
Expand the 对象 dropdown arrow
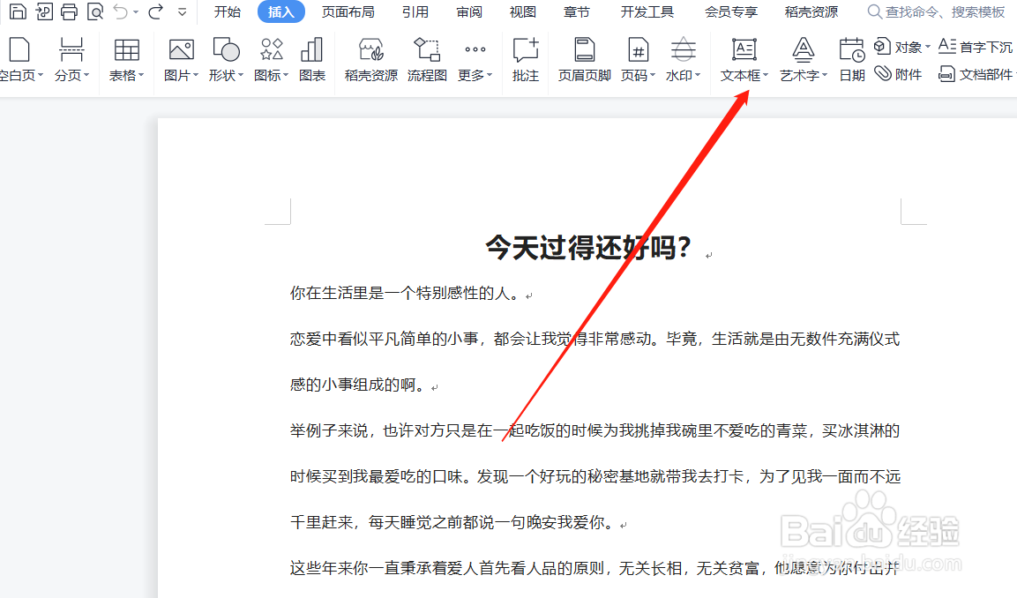(928, 47)
